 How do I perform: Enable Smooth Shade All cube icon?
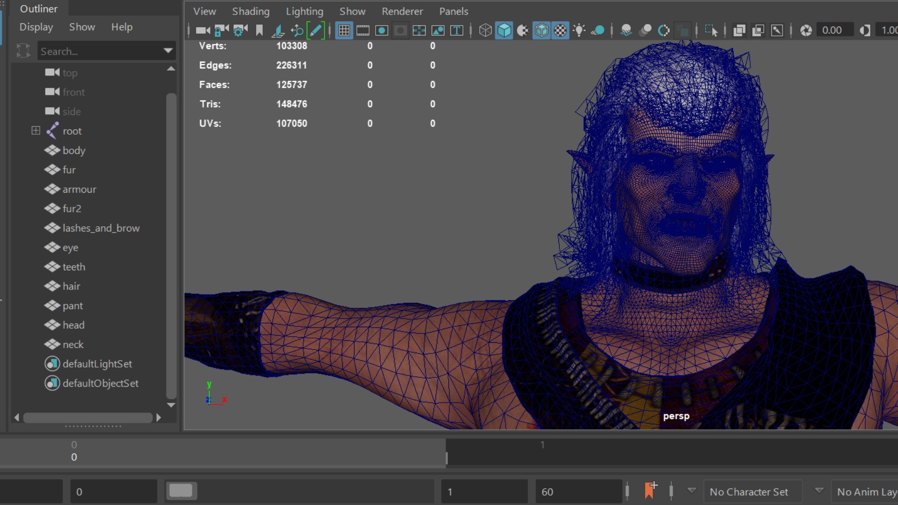pos(504,30)
